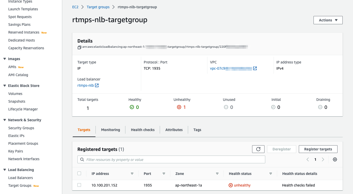Open Volumes in sidebar

point(15,94)
